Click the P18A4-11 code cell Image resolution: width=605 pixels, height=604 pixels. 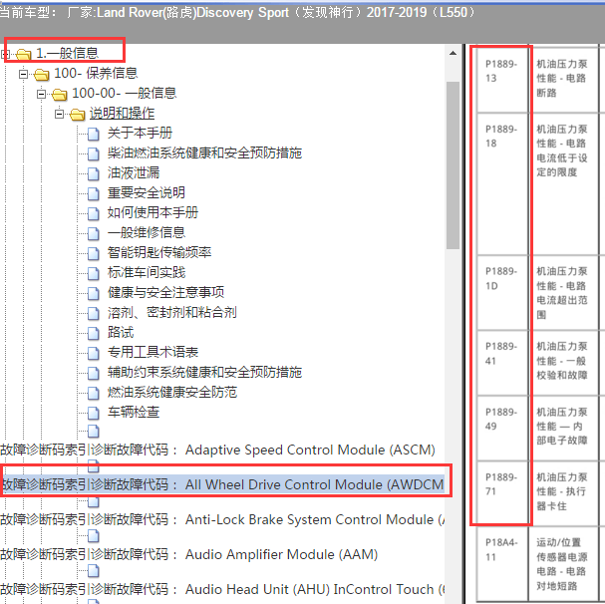click(x=502, y=563)
